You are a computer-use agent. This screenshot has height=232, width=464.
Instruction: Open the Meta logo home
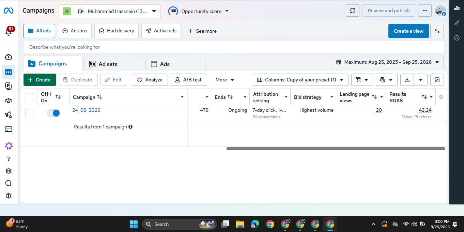[x=9, y=11]
